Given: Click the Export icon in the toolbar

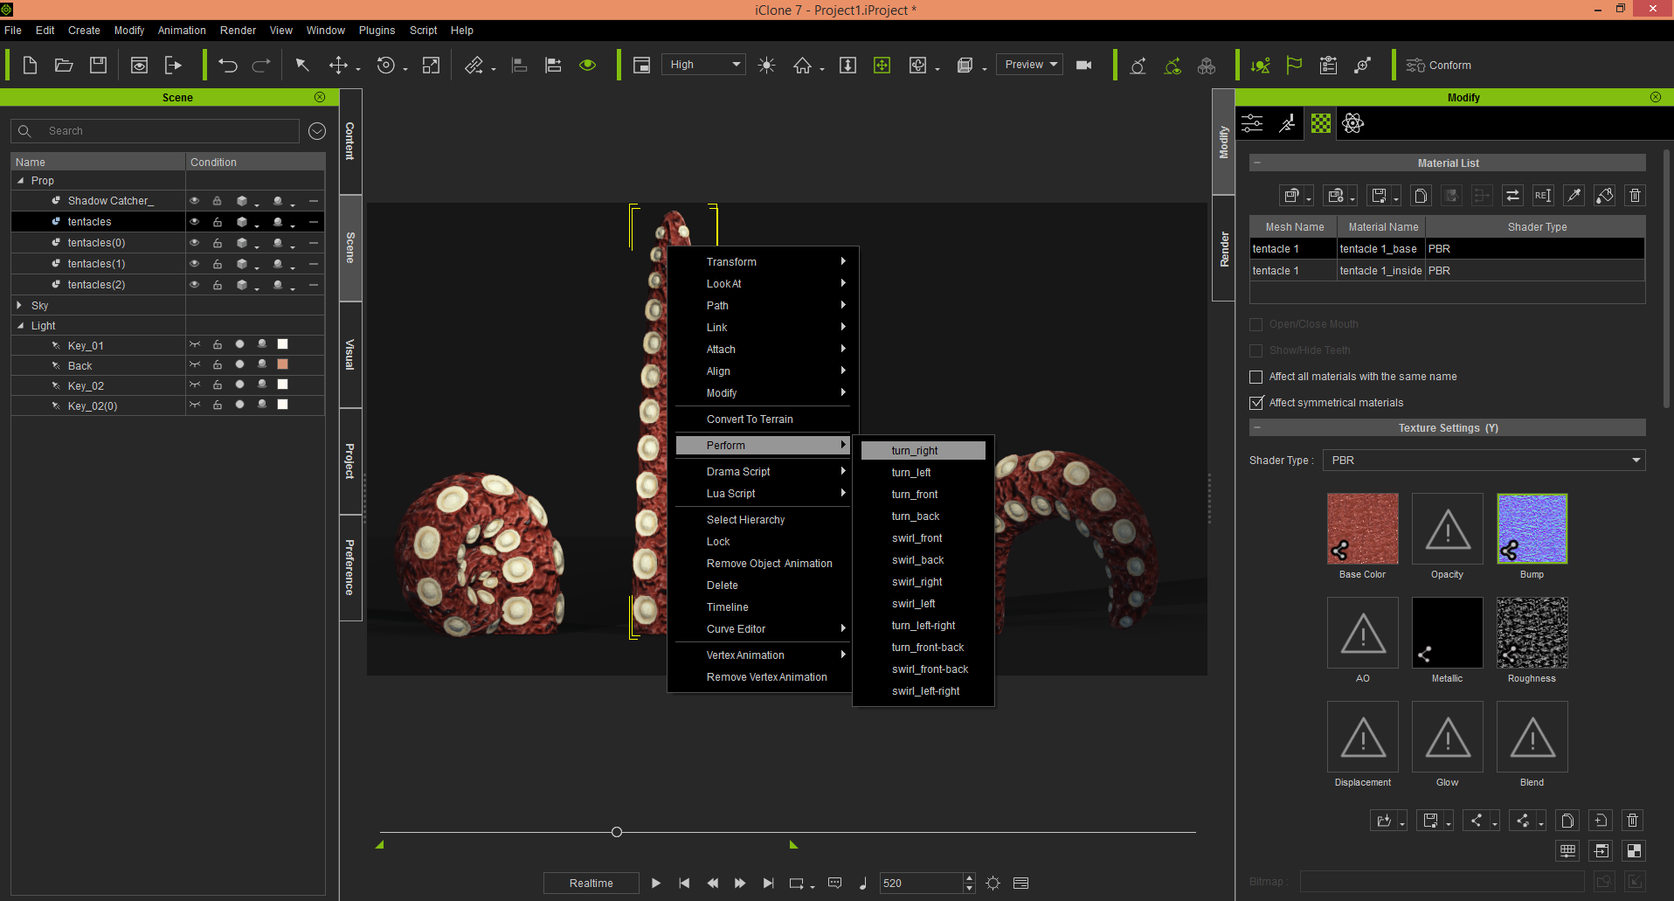Looking at the screenshot, I should click(173, 65).
